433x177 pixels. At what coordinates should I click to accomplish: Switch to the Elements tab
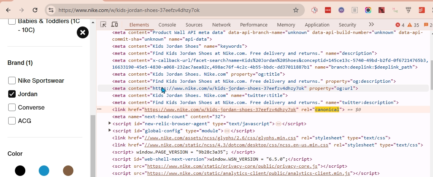point(139,25)
